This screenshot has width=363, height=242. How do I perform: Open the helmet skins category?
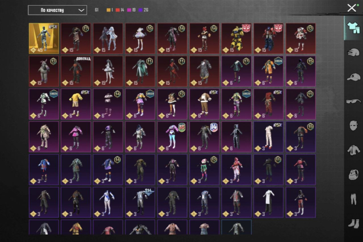(352, 53)
